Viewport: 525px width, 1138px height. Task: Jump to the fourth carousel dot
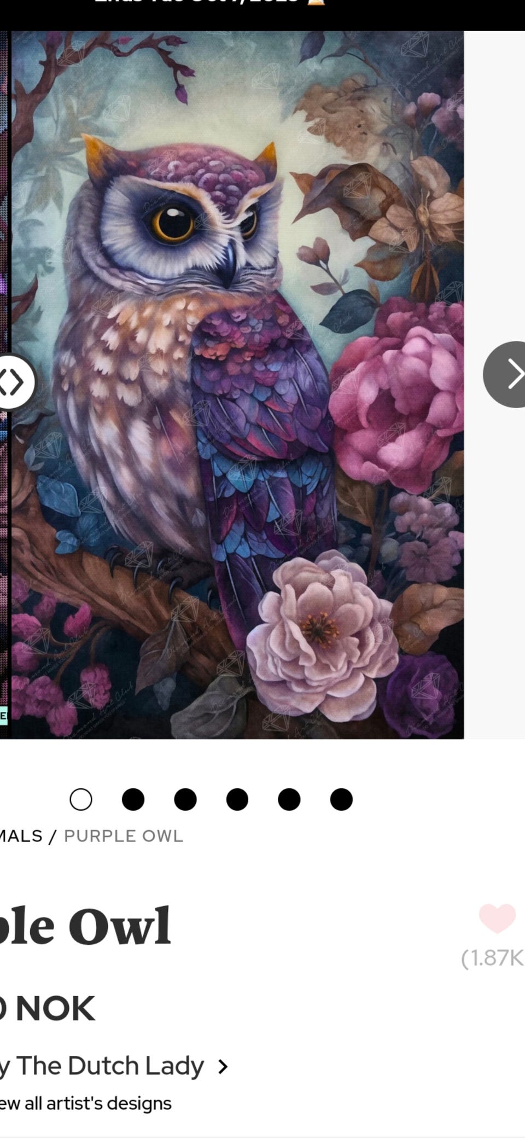[x=237, y=799]
